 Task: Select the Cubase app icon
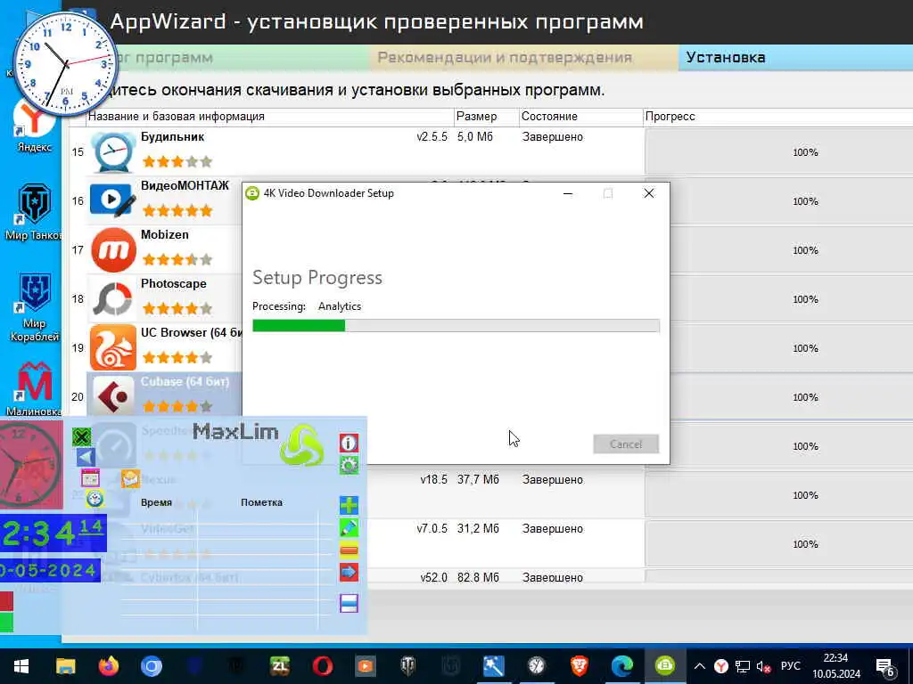click(x=113, y=396)
